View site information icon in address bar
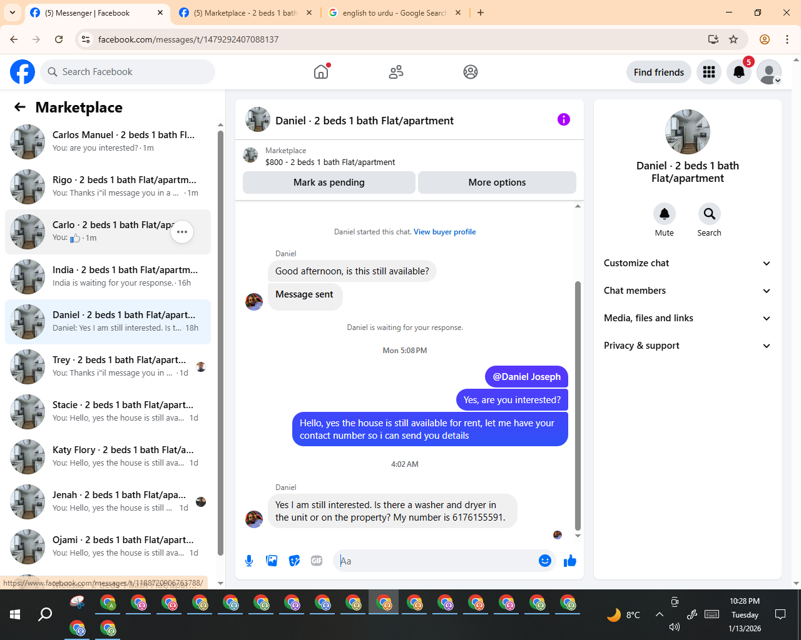Image resolution: width=801 pixels, height=640 pixels. [86, 39]
